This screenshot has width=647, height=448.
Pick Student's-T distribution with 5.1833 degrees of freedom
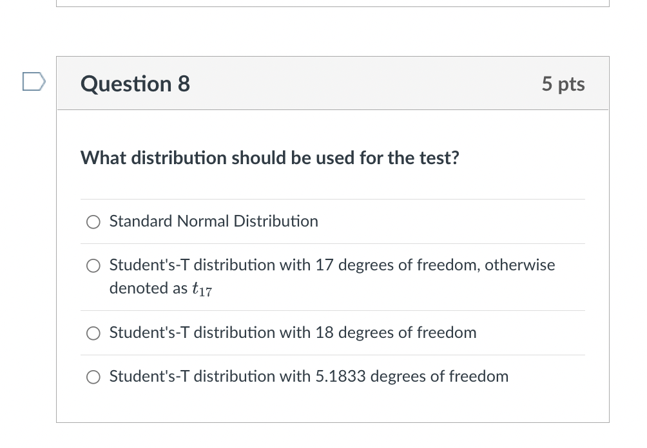click(x=93, y=377)
